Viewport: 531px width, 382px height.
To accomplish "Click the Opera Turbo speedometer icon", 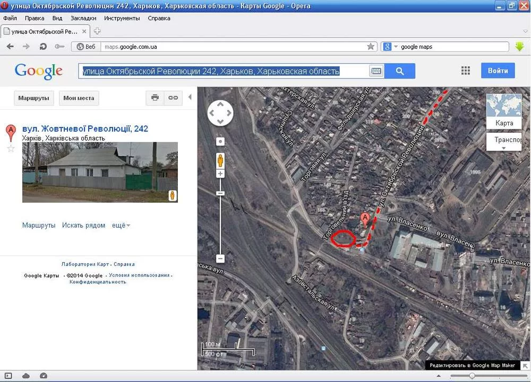I will [44, 376].
